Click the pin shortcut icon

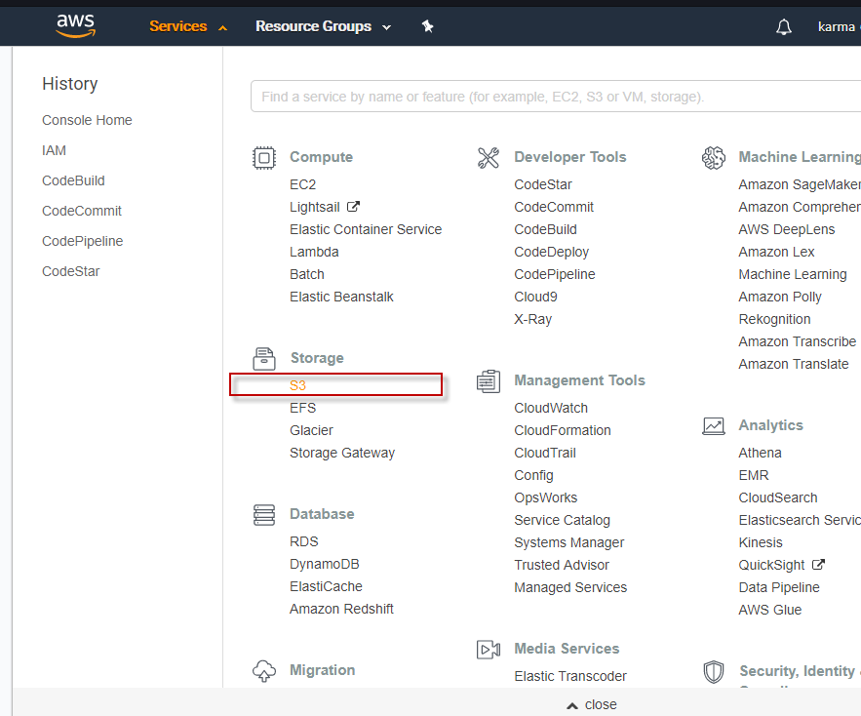click(427, 26)
